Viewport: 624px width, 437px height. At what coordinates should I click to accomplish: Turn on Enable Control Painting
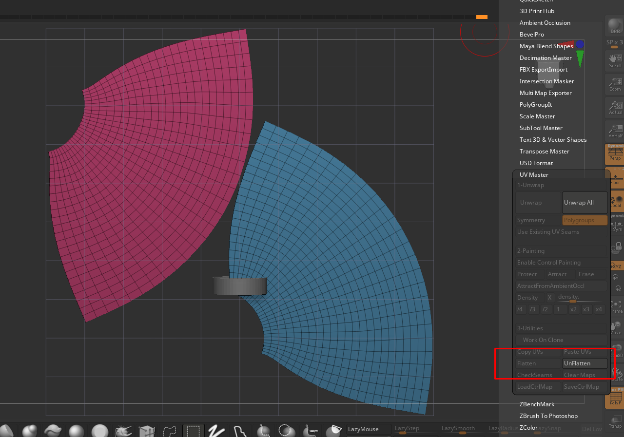click(562, 263)
